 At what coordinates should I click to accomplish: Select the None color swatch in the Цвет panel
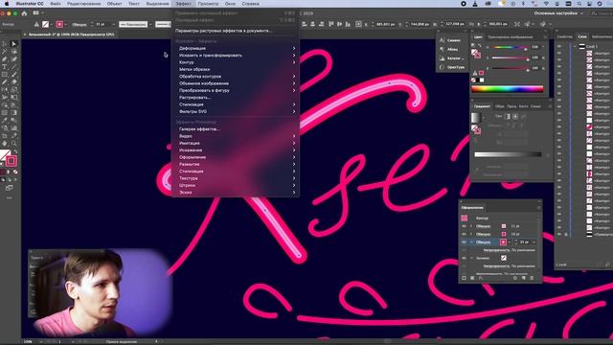(473, 80)
